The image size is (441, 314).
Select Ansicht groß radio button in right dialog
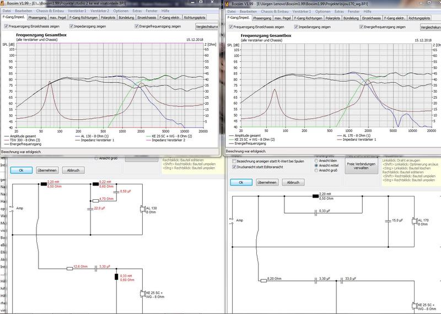pos(316,171)
